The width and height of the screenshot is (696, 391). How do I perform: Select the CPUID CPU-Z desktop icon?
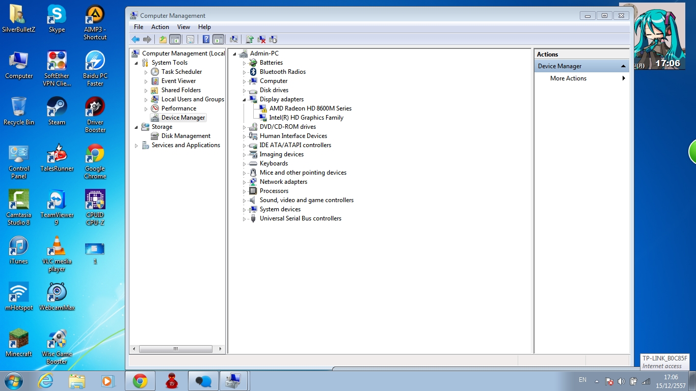pyautogui.click(x=95, y=207)
